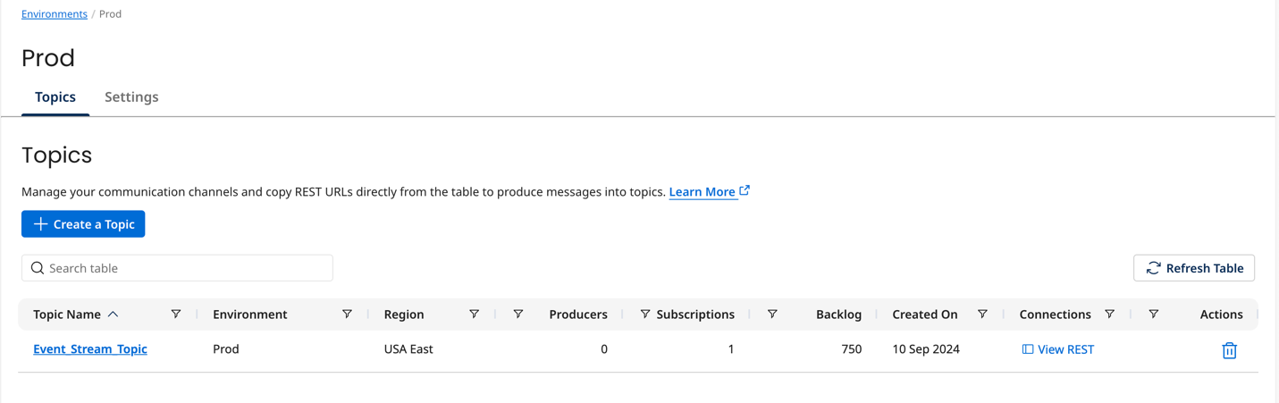Open filter for Created On column
The height and width of the screenshot is (403, 1279).
coord(982,315)
